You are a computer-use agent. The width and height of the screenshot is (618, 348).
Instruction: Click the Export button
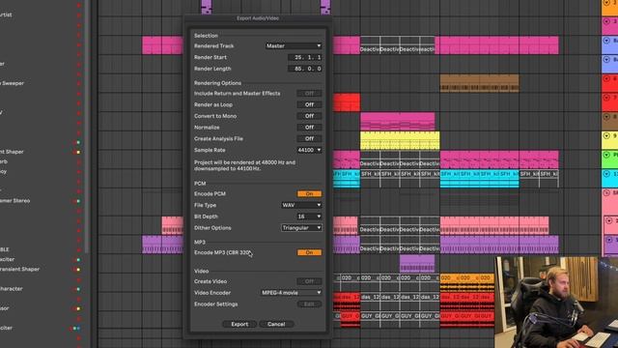click(x=239, y=325)
